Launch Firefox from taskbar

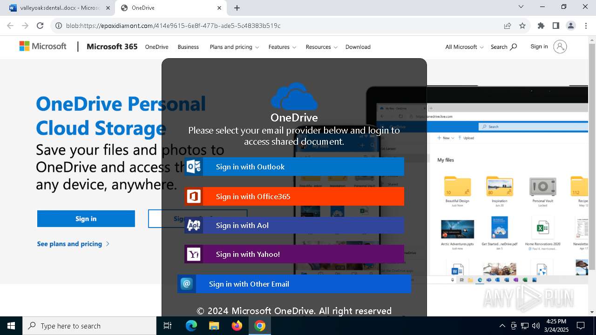237,326
